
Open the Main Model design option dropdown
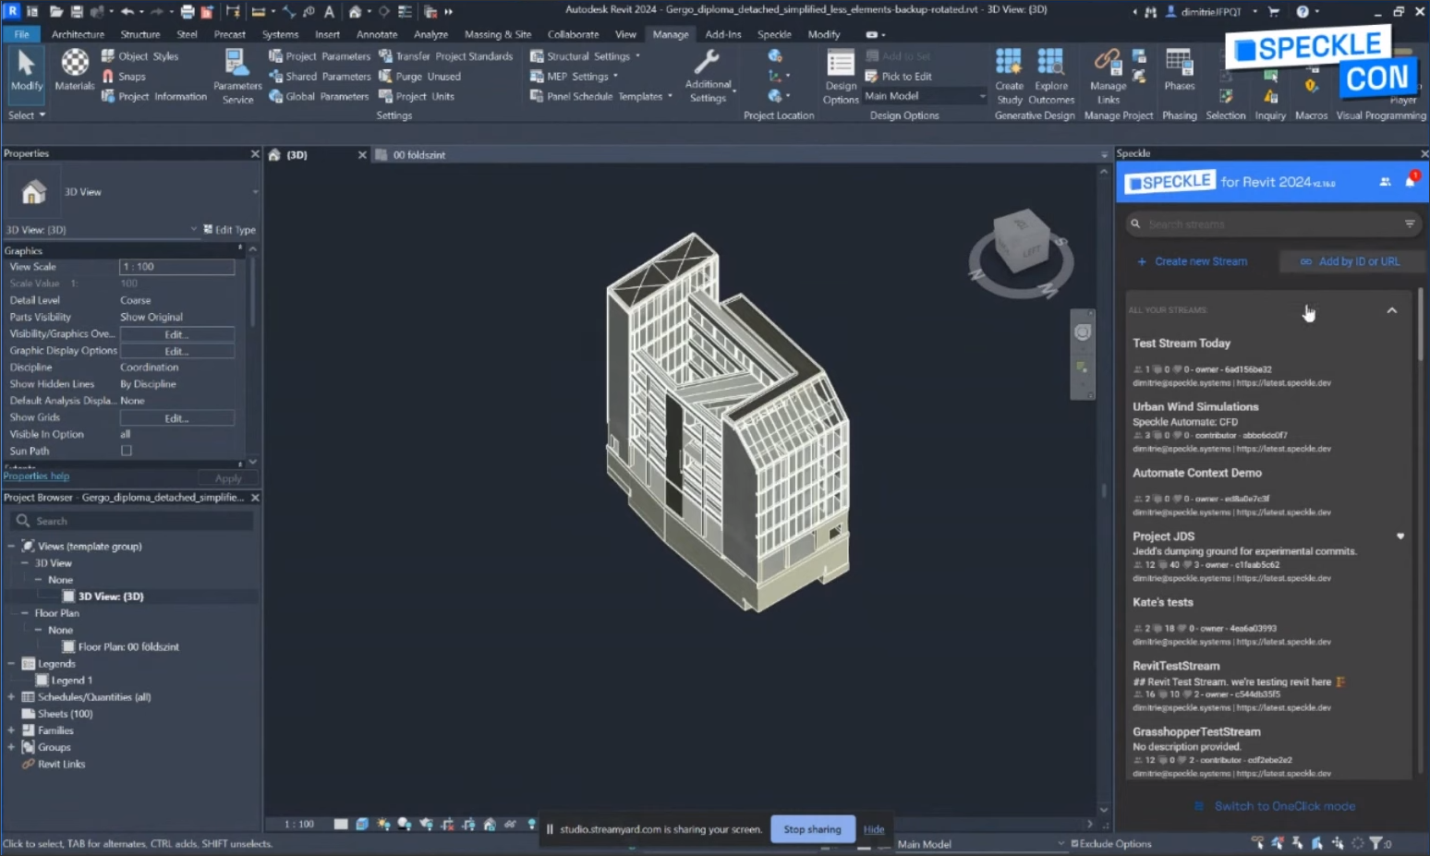tap(925, 96)
